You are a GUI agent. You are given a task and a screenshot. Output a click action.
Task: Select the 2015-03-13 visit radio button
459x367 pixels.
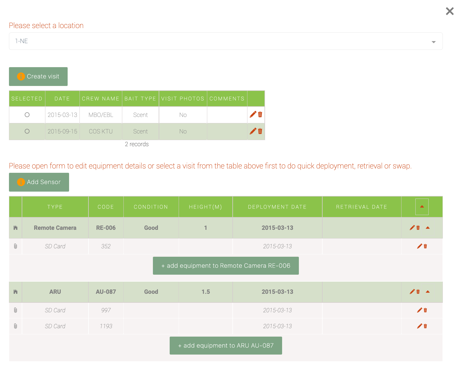[x=27, y=115]
